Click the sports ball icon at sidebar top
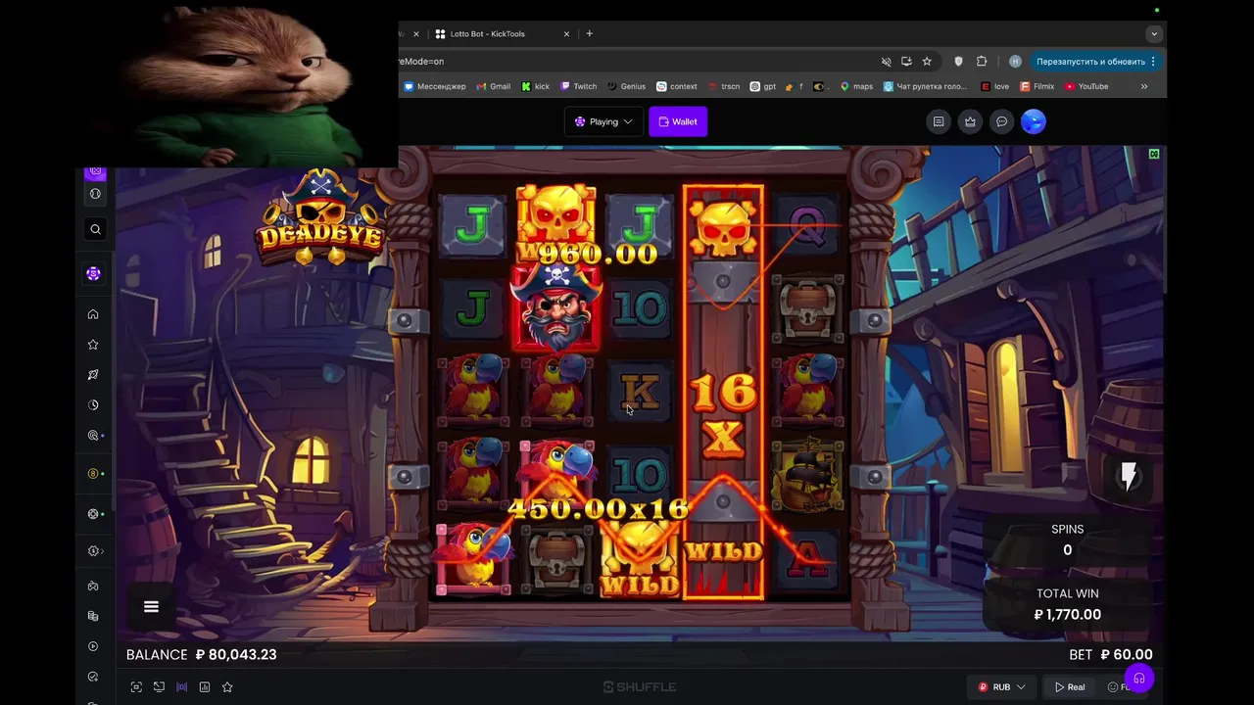This screenshot has height=705, width=1254. 95,194
